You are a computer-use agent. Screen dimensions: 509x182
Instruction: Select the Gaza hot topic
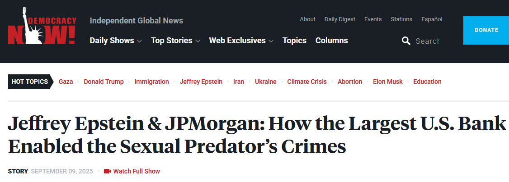coord(66,82)
